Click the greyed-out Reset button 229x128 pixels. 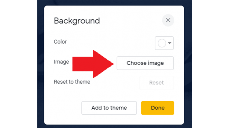coord(156,83)
